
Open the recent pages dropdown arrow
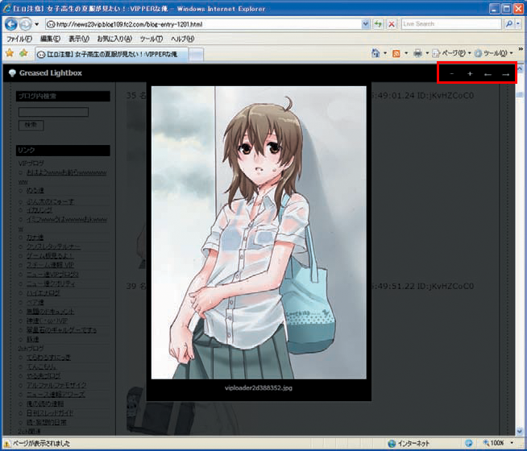36,24
